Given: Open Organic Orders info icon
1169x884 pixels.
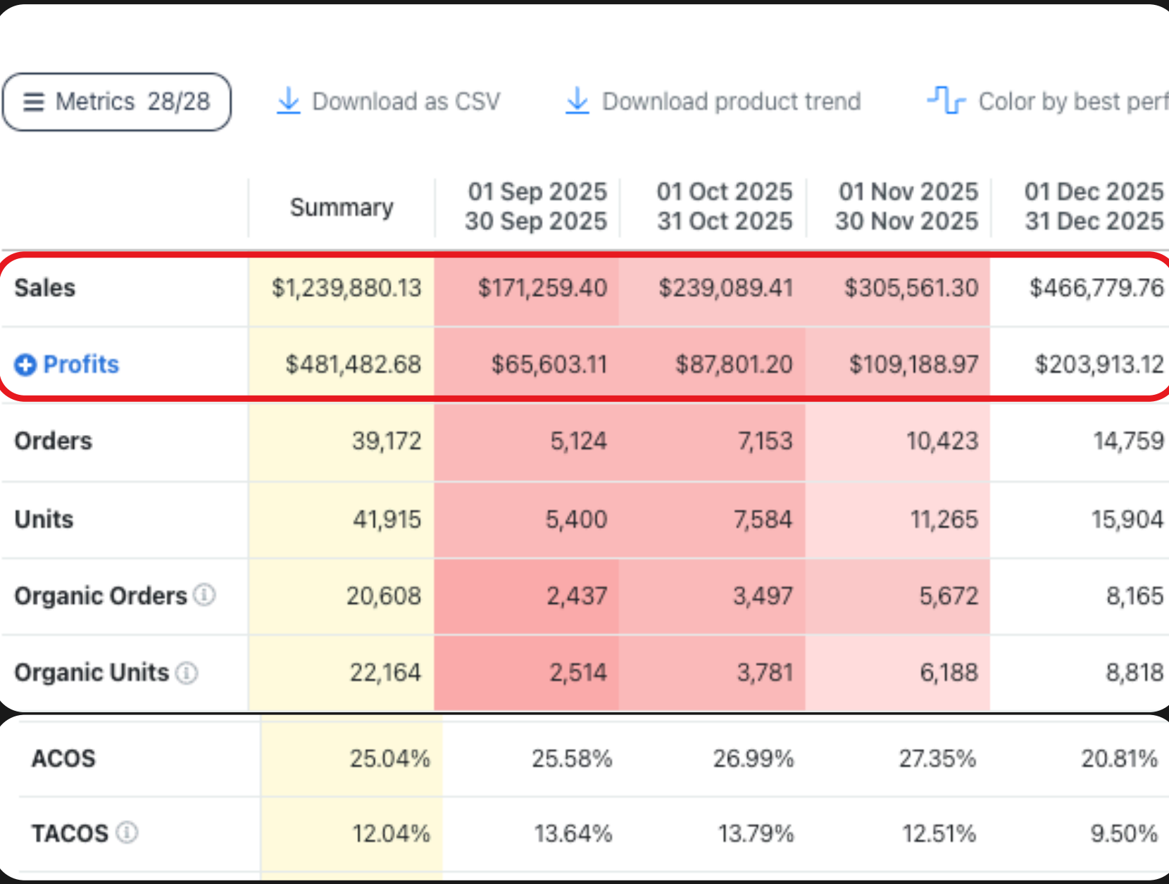Looking at the screenshot, I should click(204, 595).
